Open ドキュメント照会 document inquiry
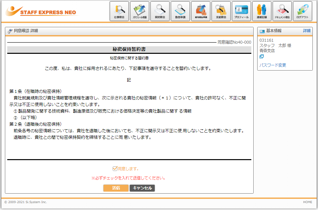 (282, 11)
